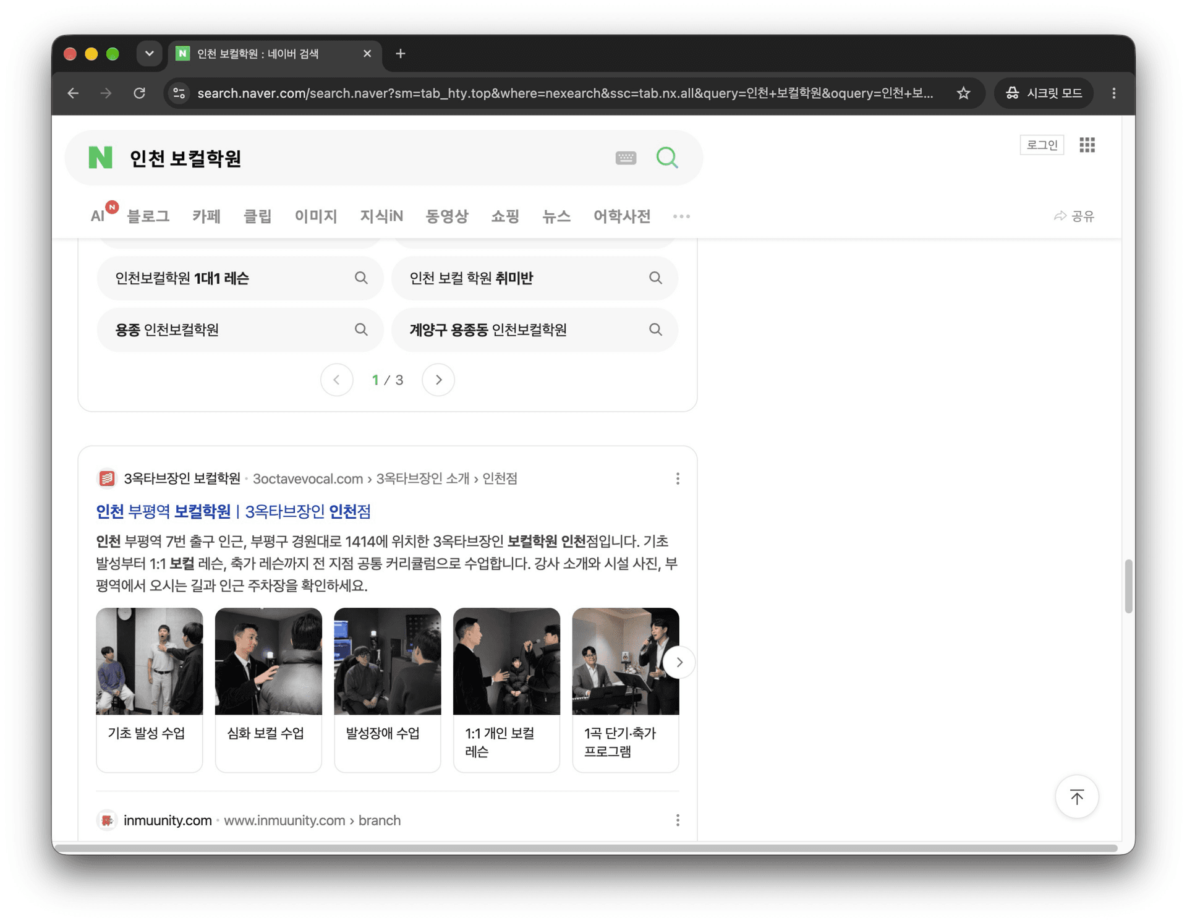Show more search categories with ellipsis
The width and height of the screenshot is (1187, 923).
(x=681, y=216)
